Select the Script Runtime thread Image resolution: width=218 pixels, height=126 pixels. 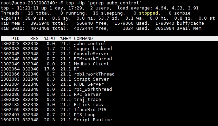93,120
